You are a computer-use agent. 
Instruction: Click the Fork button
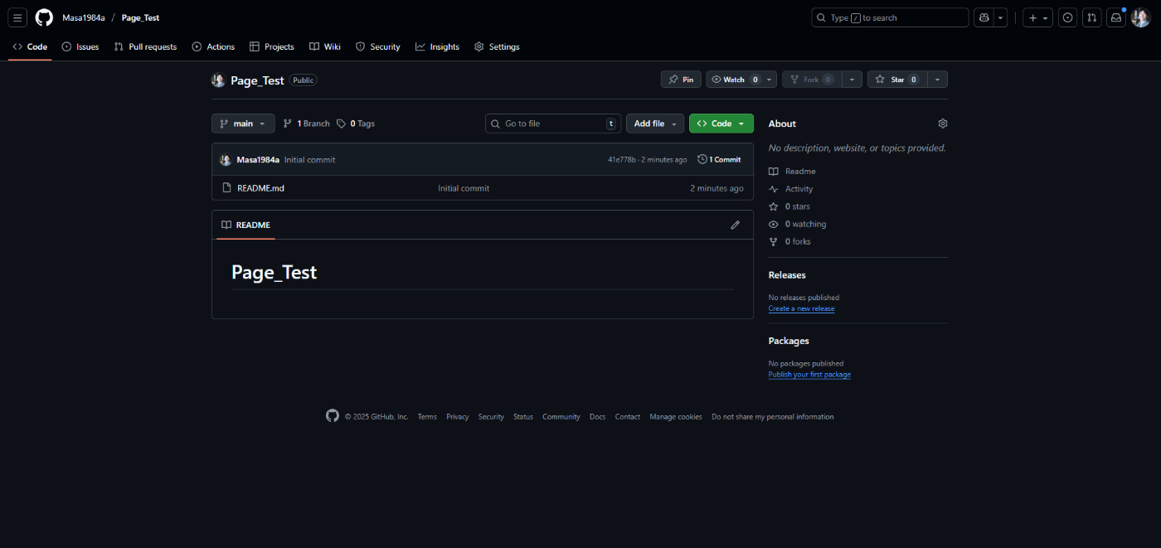coord(812,80)
